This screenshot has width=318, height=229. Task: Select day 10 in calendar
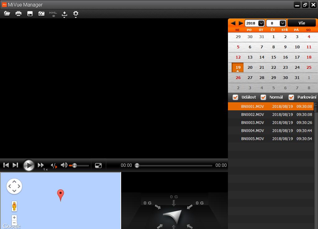(297, 47)
